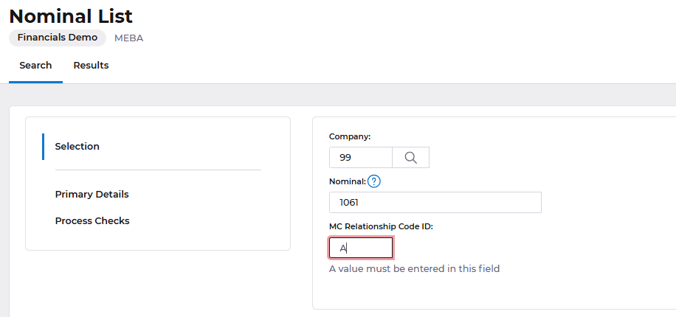
Task: Focus the Nominal field containing 1061
Action: 435,203
